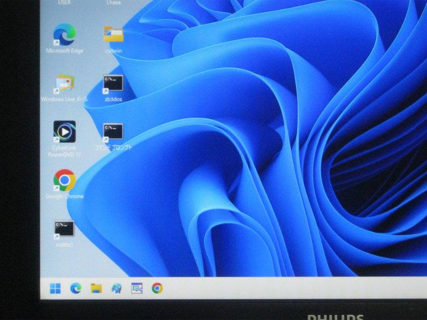Open Paint from the taskbar palette icon
427x320 pixels.
pos(116,288)
